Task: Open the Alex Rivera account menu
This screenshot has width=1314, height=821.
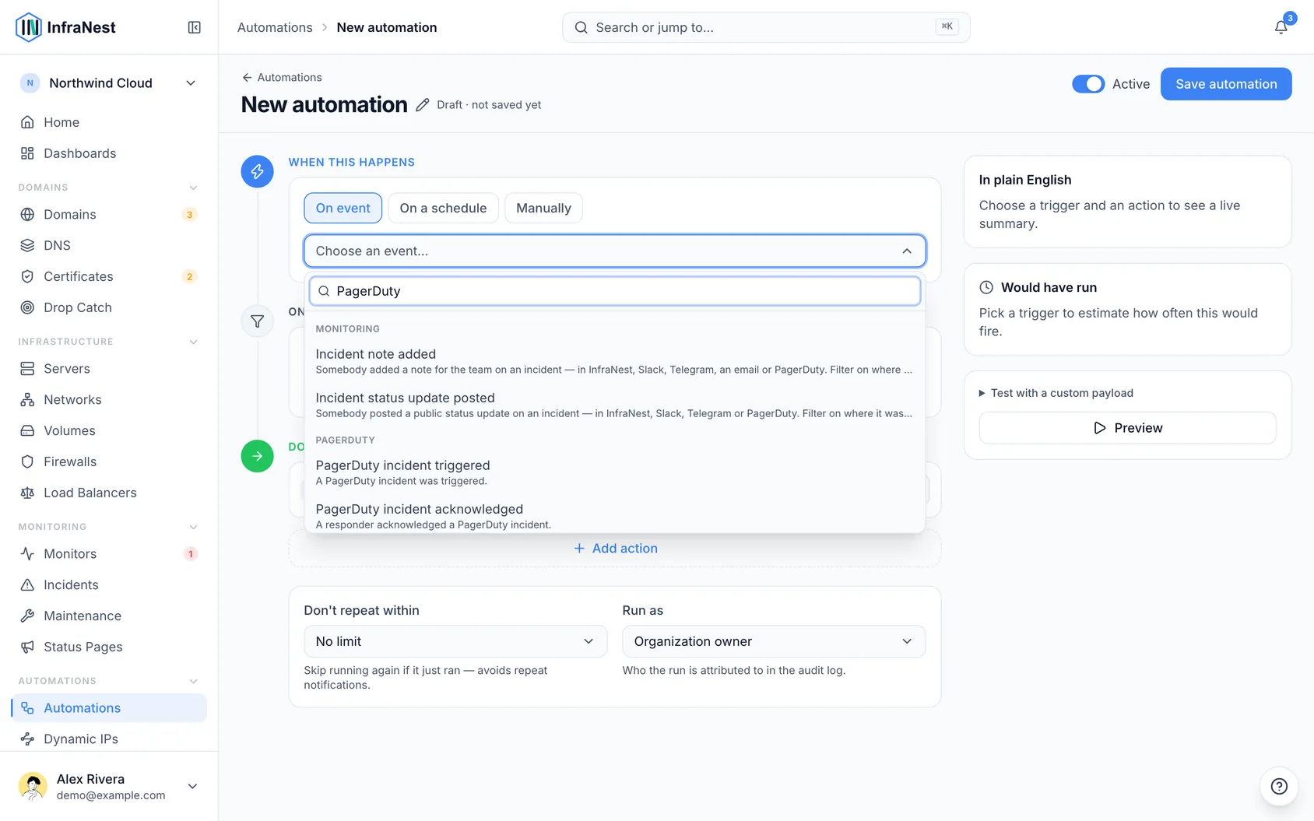Action: (109, 786)
